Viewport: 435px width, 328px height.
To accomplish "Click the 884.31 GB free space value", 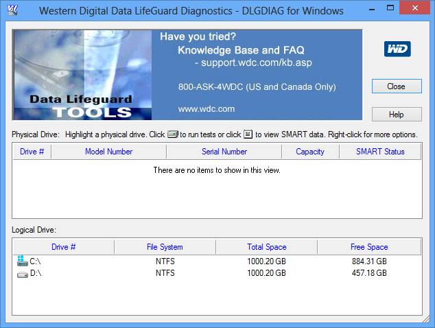I will click(369, 261).
